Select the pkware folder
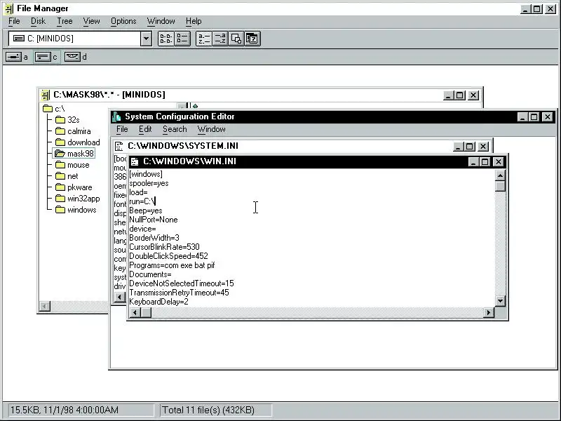The height and width of the screenshot is (421, 561). 74,187
